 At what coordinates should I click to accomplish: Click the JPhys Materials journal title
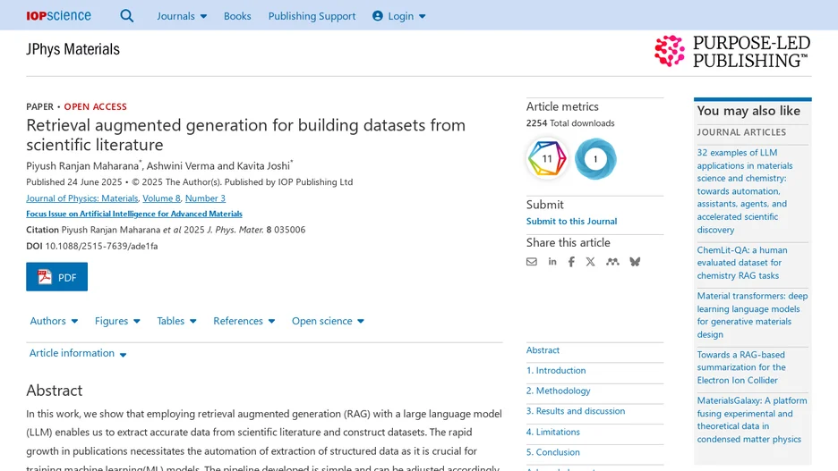73,49
